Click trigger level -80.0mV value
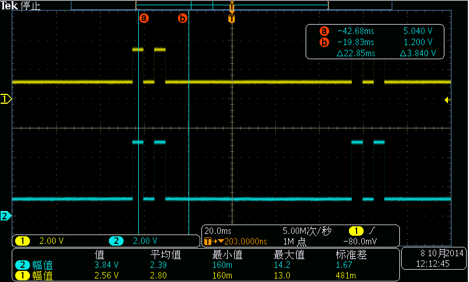 360,242
